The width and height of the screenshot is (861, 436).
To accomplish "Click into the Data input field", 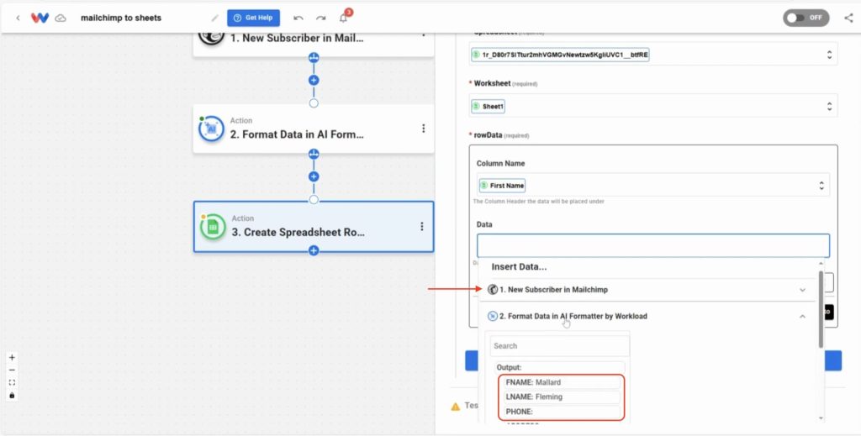I will point(652,245).
